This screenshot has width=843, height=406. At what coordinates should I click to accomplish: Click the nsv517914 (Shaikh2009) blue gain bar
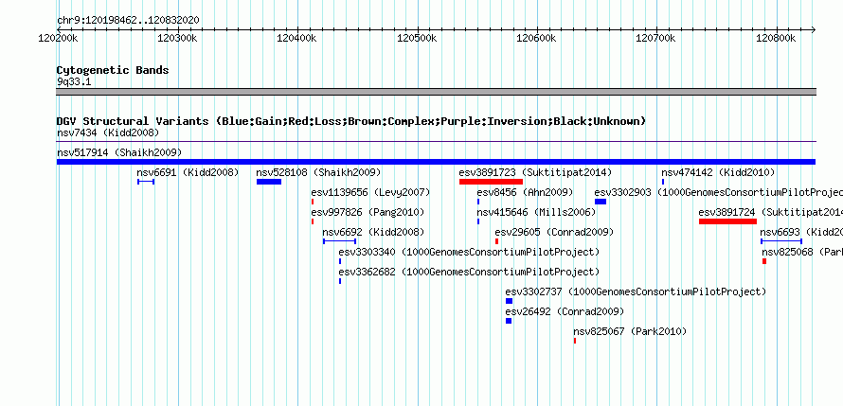tap(436, 162)
